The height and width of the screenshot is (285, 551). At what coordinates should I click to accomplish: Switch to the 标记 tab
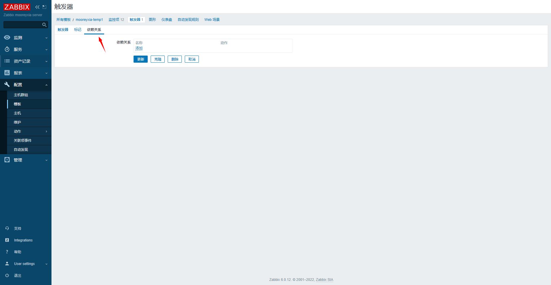tap(78, 30)
